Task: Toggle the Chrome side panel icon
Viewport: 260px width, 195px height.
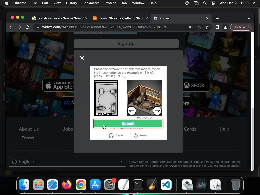Action: (x=217, y=27)
